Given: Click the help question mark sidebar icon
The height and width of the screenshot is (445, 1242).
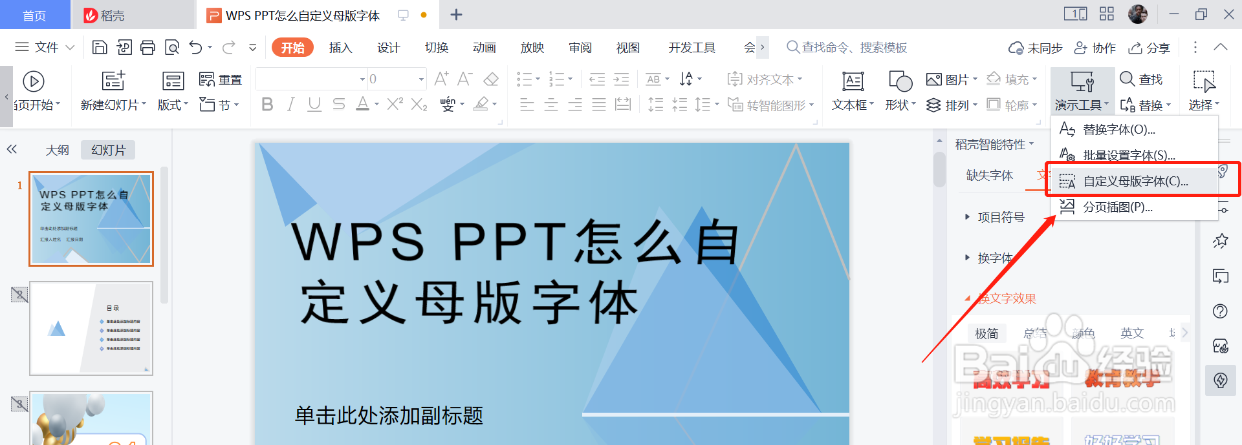Looking at the screenshot, I should click(x=1220, y=311).
